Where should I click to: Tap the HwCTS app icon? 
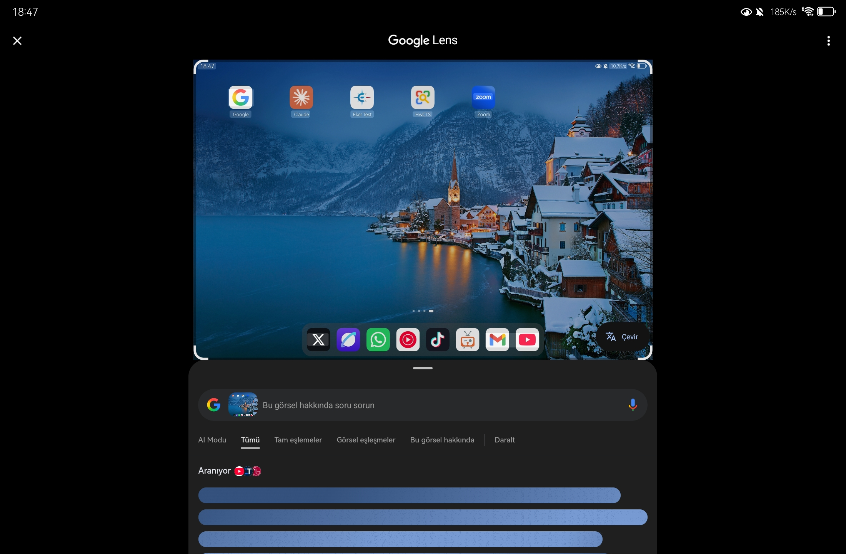pyautogui.click(x=423, y=97)
